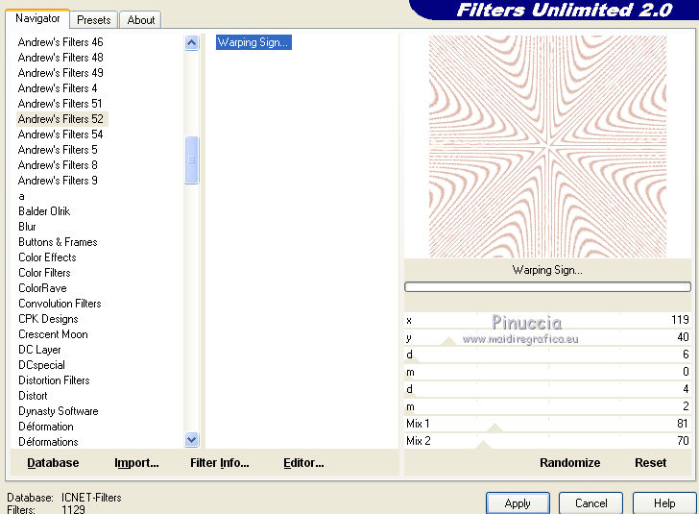Screen dimensions: 699x514
Task: Randomize the filter parameters
Action: coord(569,463)
